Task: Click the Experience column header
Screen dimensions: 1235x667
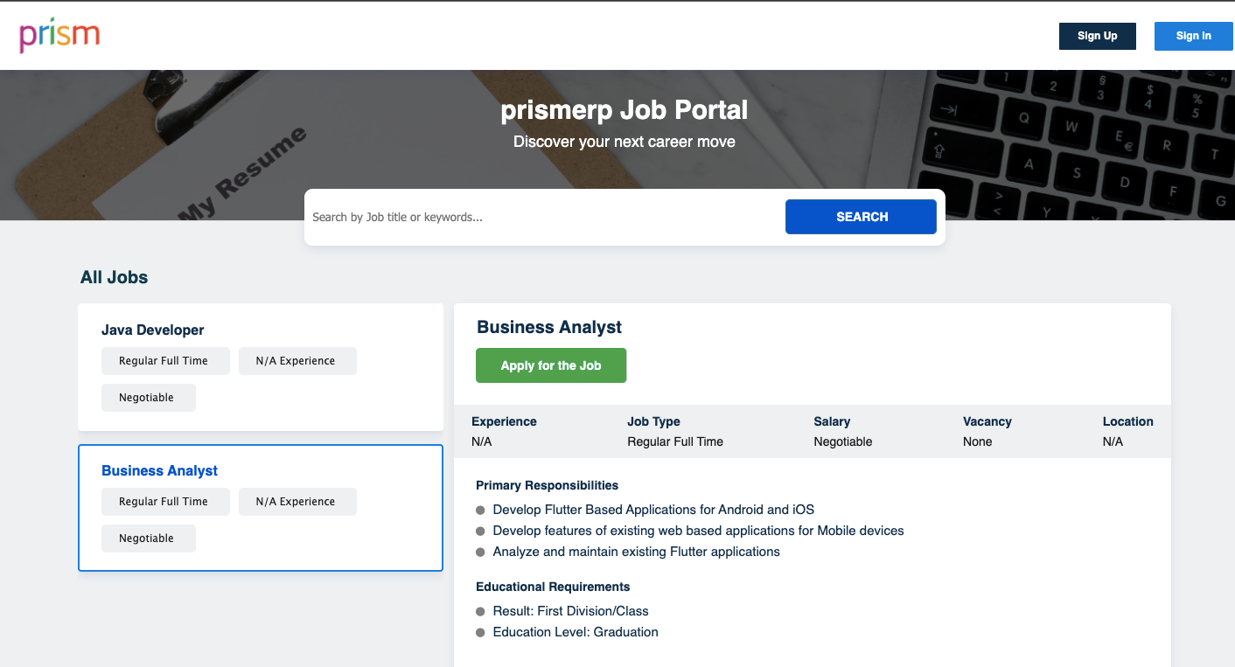Action: click(x=504, y=421)
